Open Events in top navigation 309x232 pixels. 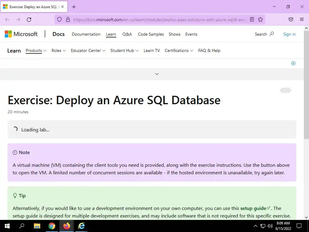click(x=191, y=34)
